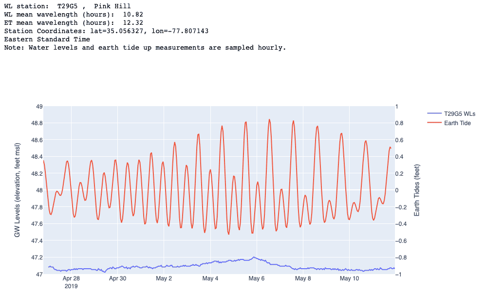Toggle the Earth Tide trace in legend
Image resolution: width=485 pixels, height=295 pixels.
457,123
